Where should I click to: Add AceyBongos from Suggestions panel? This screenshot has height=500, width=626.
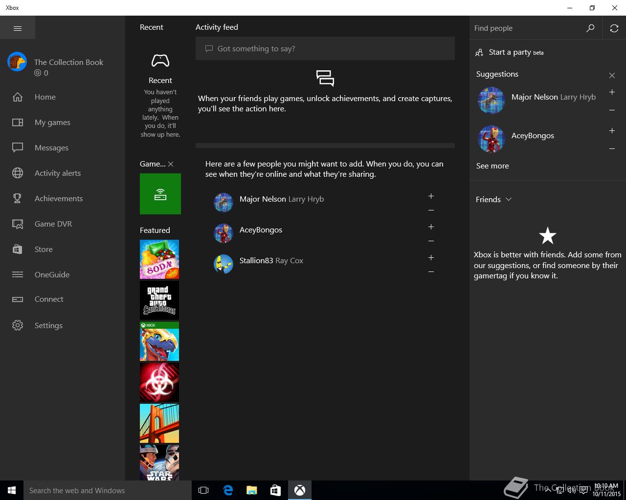tap(612, 131)
